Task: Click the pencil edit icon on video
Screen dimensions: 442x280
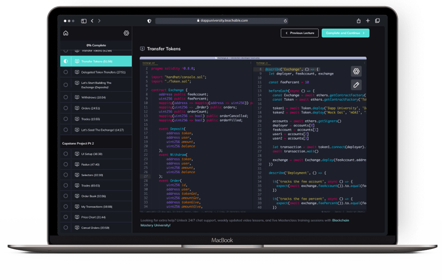Action: tap(356, 85)
